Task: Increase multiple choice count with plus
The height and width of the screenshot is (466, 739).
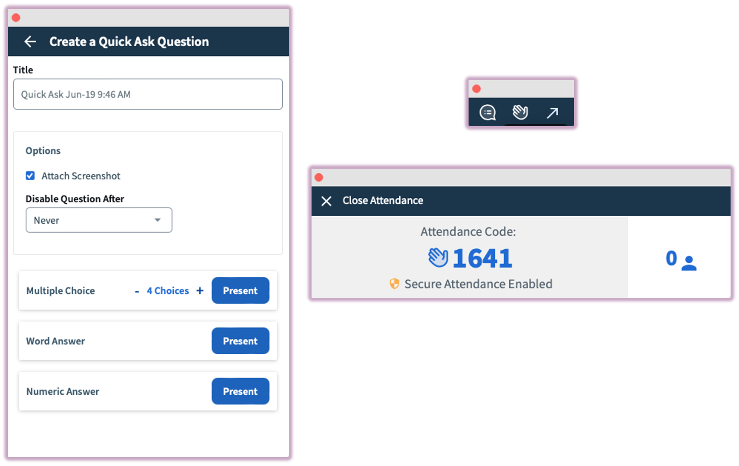Action: pos(200,291)
